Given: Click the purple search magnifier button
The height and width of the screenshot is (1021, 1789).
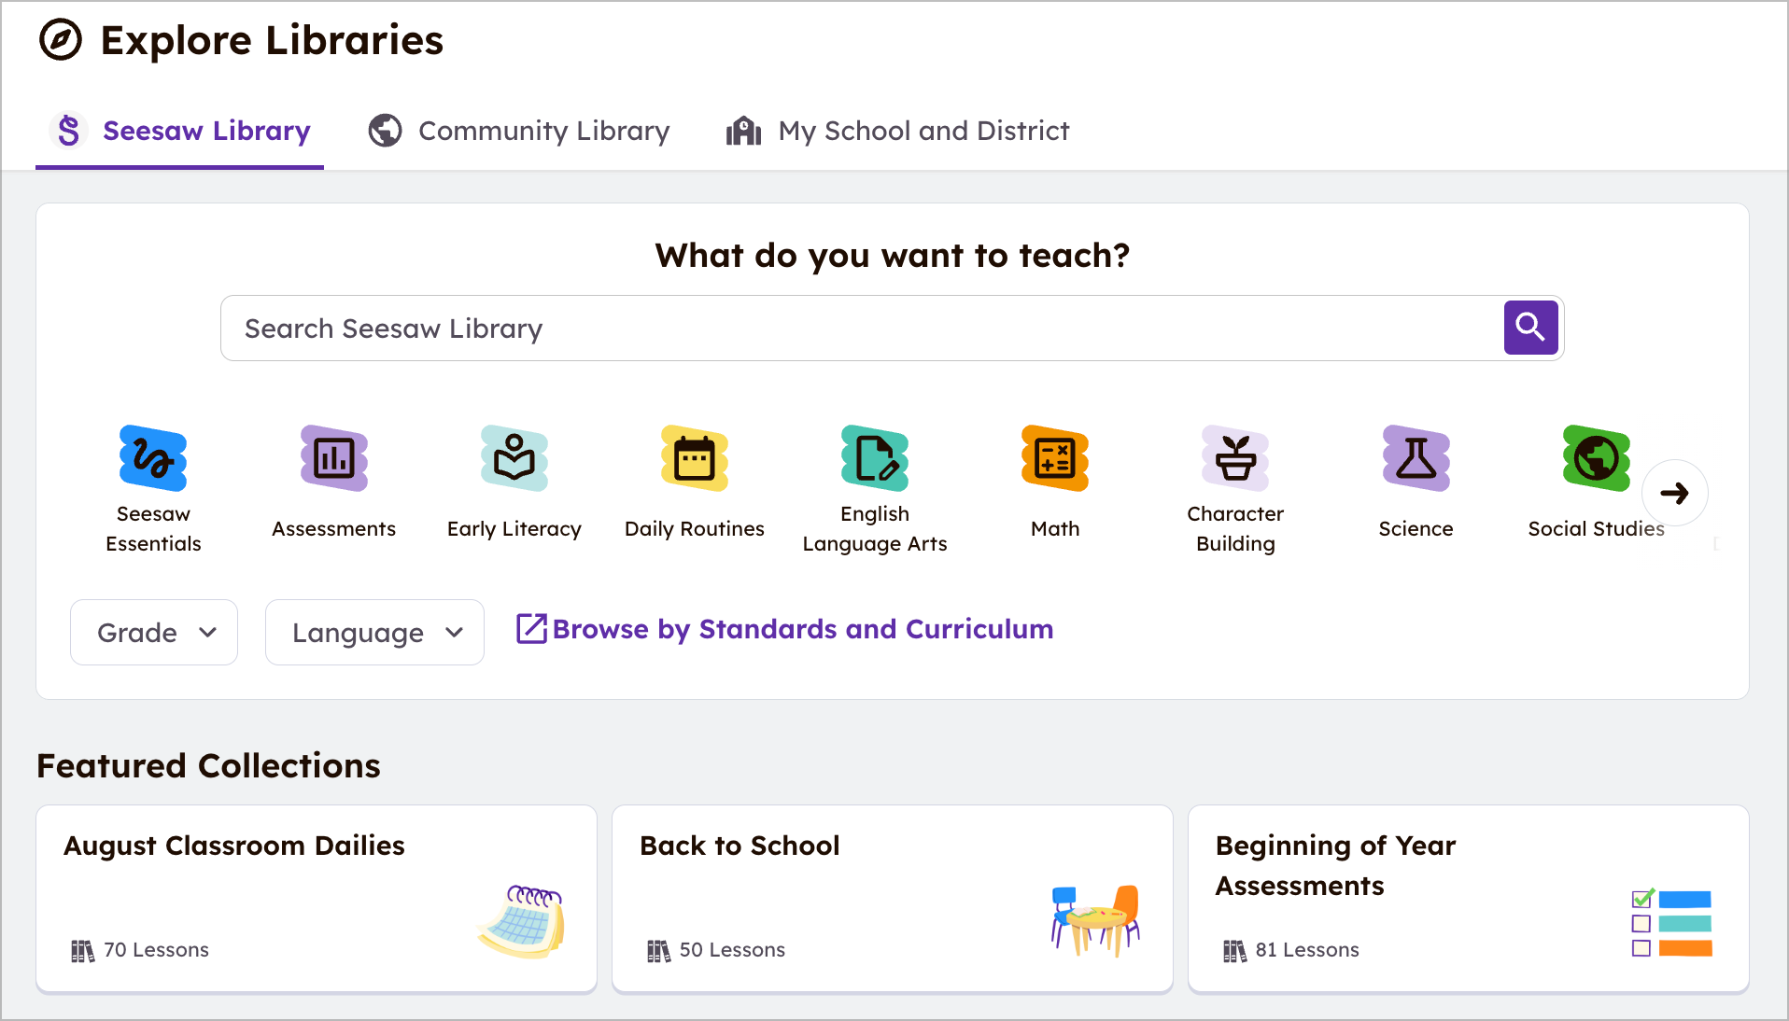Looking at the screenshot, I should click(x=1530, y=328).
